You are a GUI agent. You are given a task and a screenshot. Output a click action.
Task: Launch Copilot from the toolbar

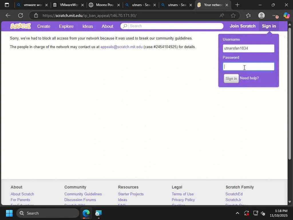(286, 15)
